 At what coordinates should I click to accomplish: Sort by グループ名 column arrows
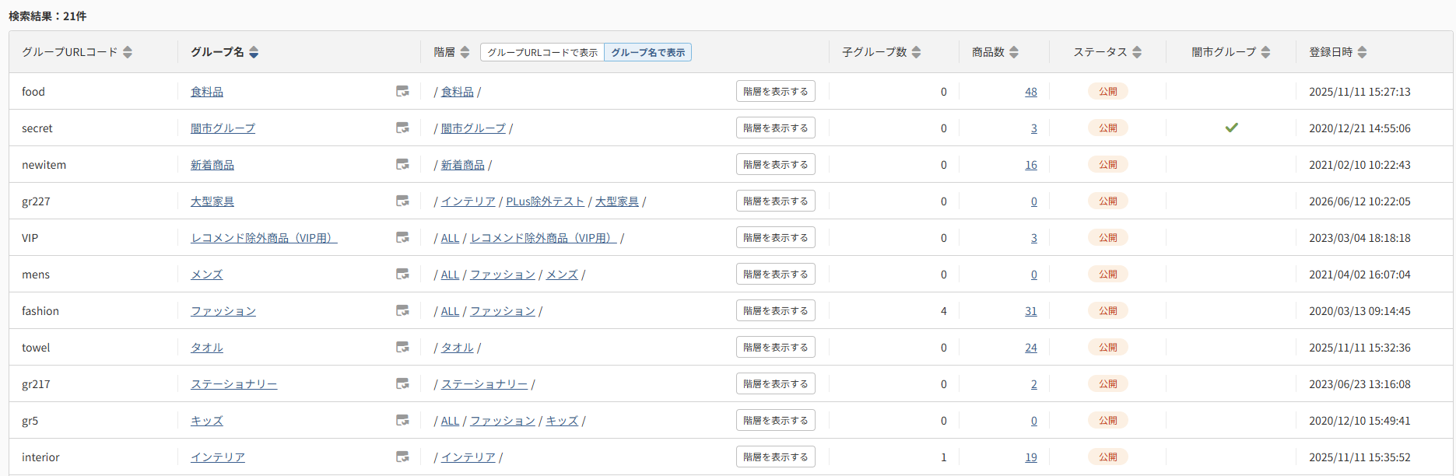pyautogui.click(x=254, y=52)
